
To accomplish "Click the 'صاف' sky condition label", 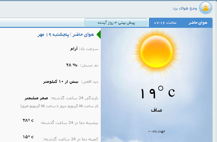I will [156, 110].
